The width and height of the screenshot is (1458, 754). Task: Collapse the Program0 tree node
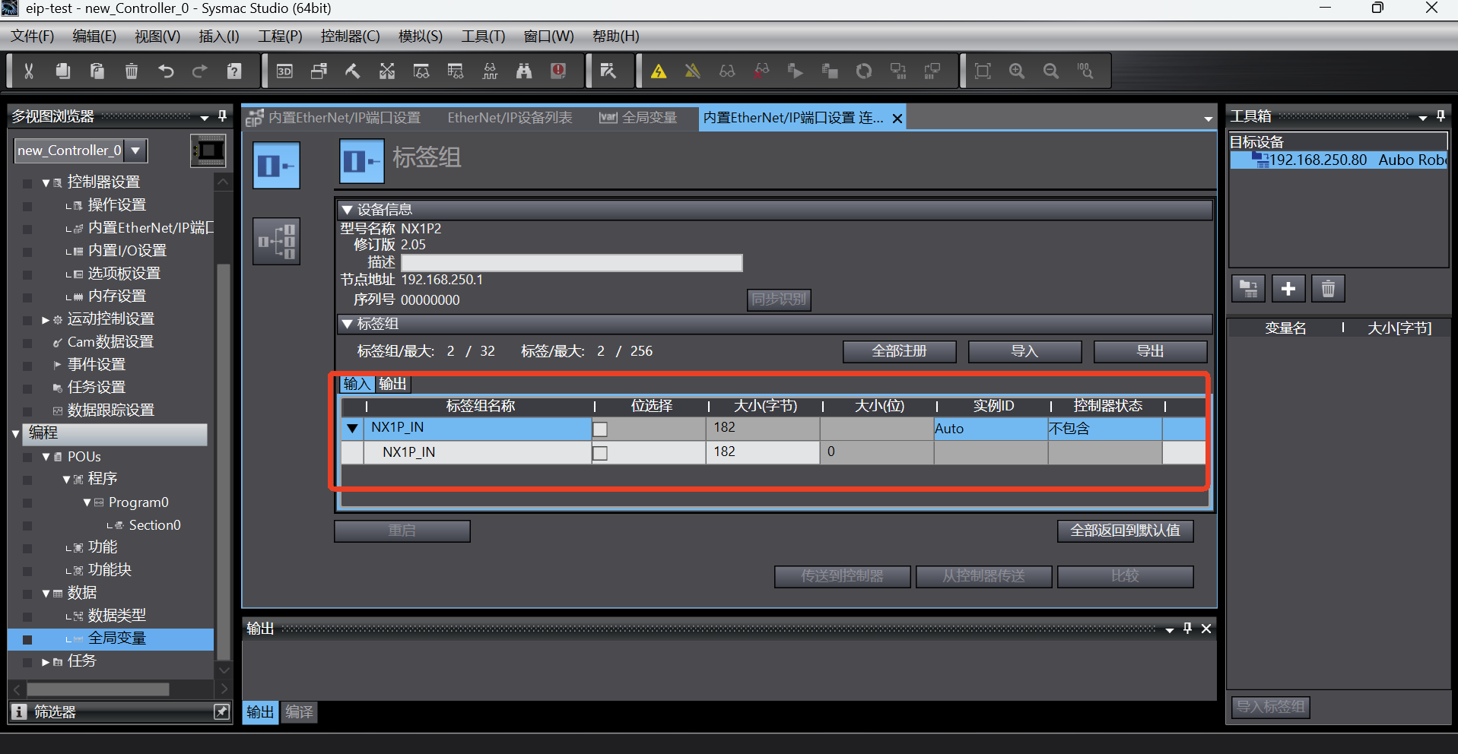tap(87, 503)
